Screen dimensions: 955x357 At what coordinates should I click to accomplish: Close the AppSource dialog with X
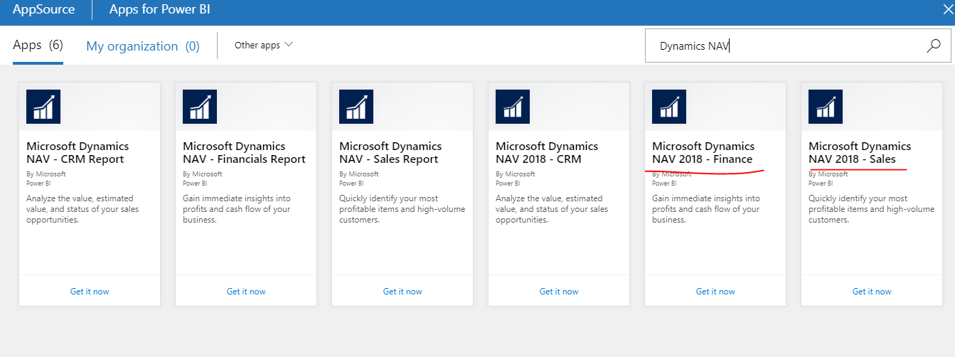pos(947,10)
